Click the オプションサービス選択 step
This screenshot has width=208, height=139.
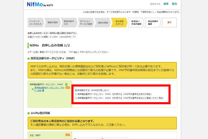[x=86, y=23]
